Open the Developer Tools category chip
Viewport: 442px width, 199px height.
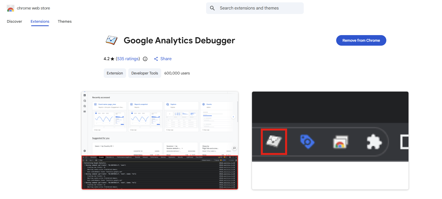tap(145, 73)
